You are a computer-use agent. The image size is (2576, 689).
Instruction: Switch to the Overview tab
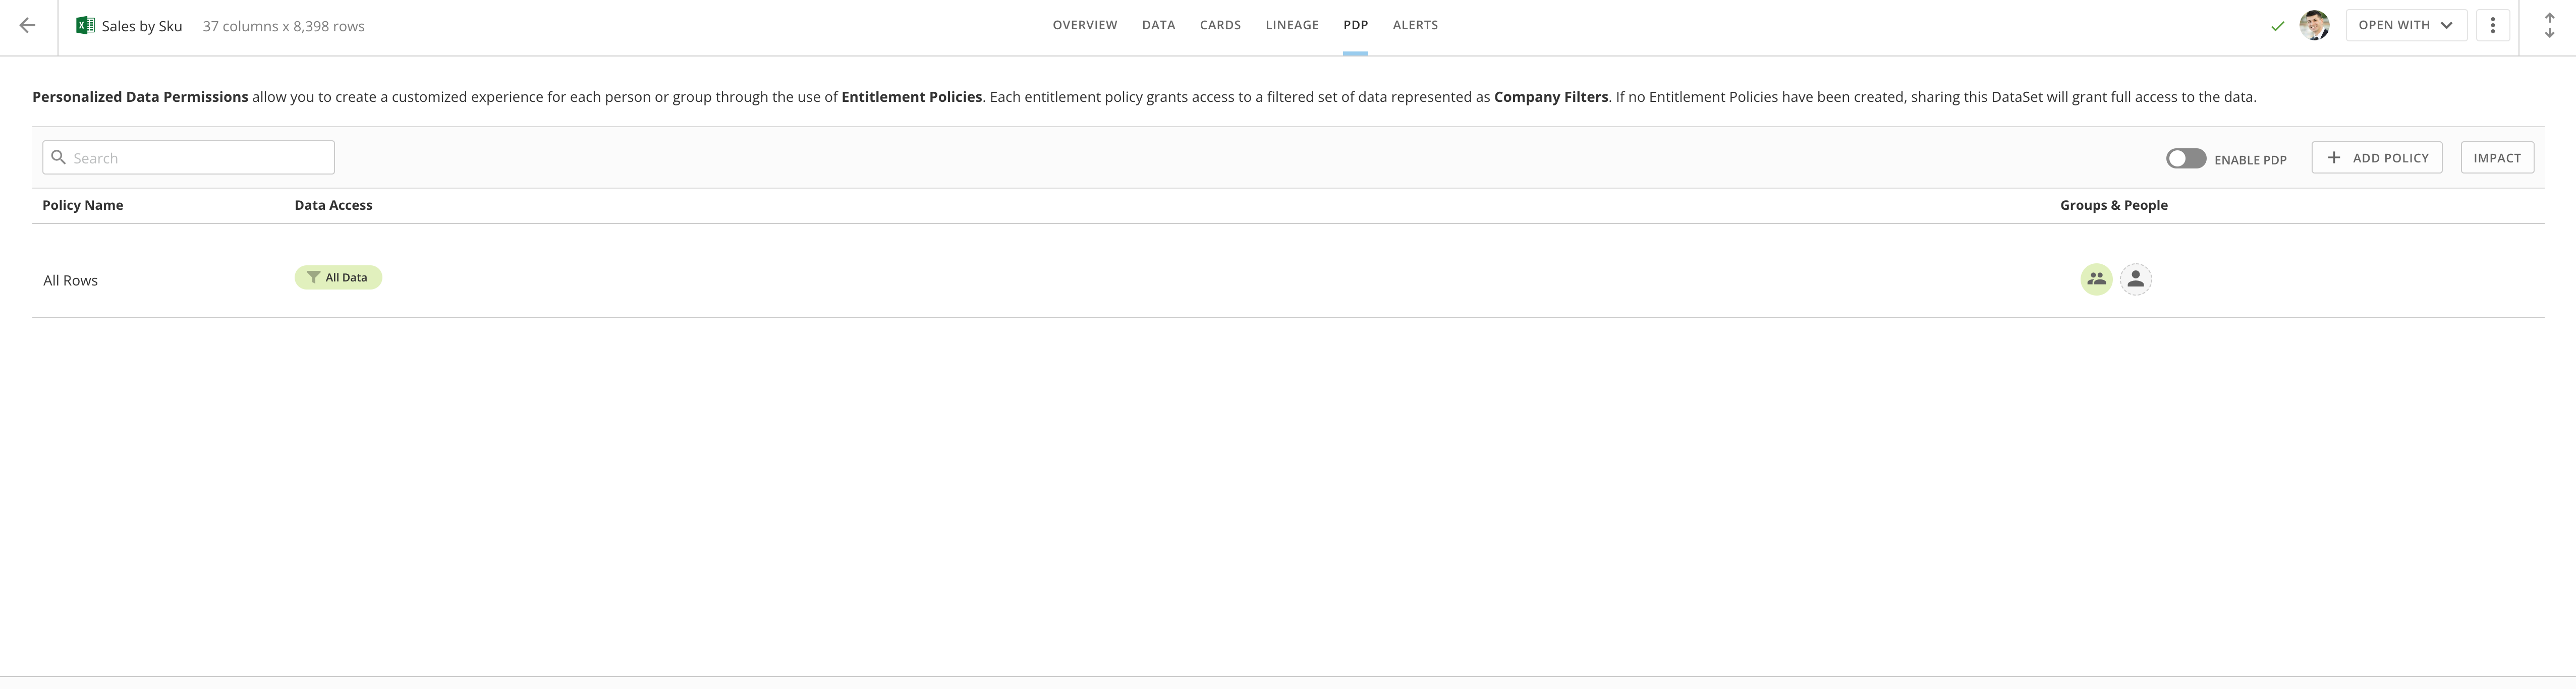[x=1084, y=25]
